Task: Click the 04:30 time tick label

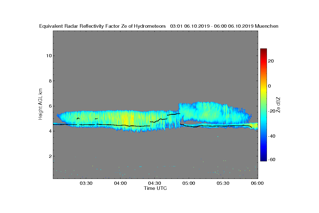Action: pos(155,183)
